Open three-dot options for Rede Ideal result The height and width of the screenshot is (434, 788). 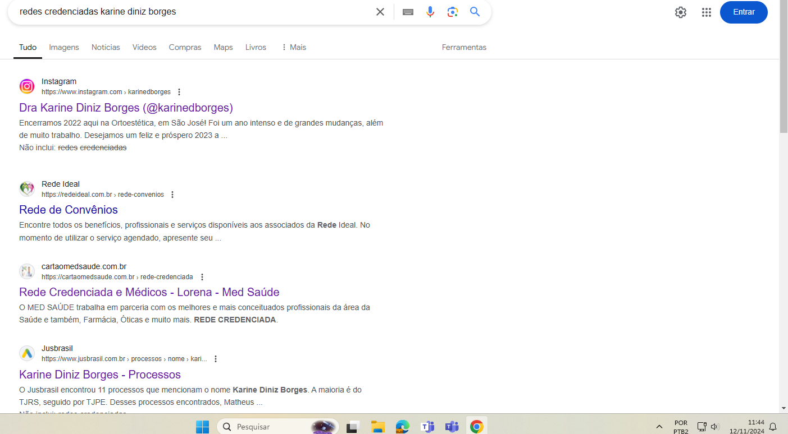172,195
